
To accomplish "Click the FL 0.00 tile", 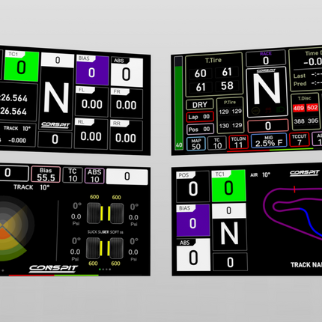I will [92, 102].
